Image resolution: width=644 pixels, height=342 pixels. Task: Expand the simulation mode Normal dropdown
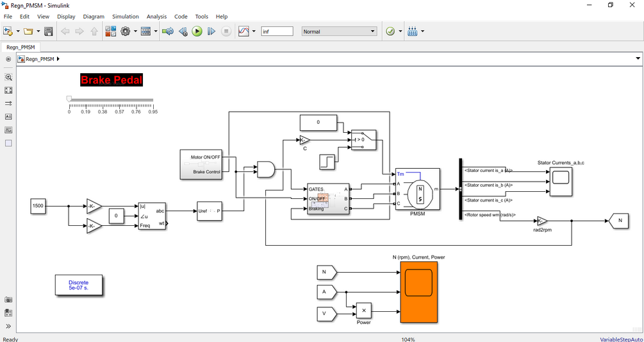[x=339, y=31]
